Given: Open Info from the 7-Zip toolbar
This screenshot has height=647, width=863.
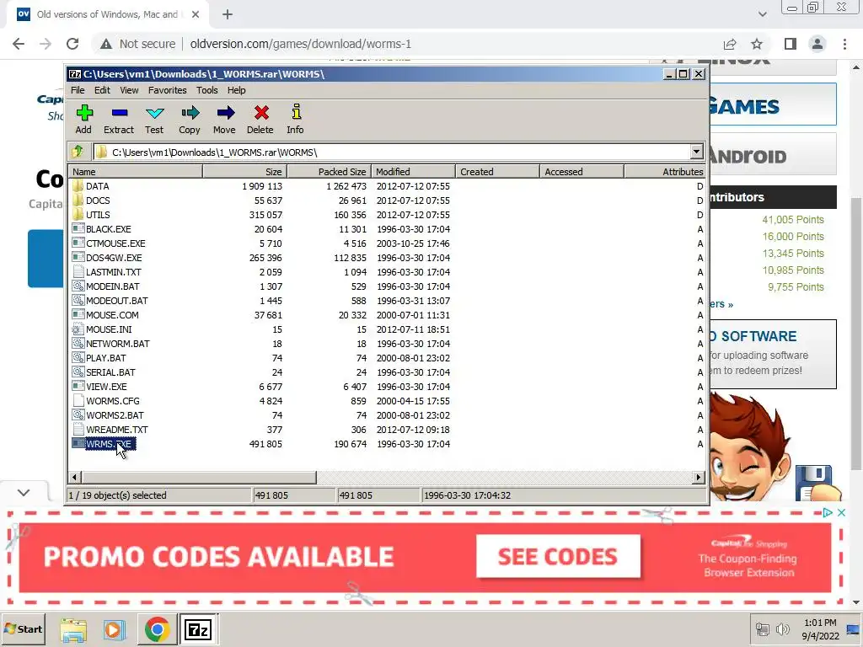Looking at the screenshot, I should (296, 112).
